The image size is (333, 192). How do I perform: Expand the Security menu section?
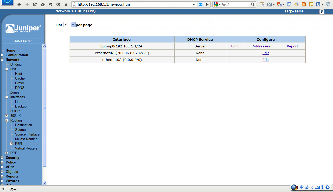pos(2,158)
